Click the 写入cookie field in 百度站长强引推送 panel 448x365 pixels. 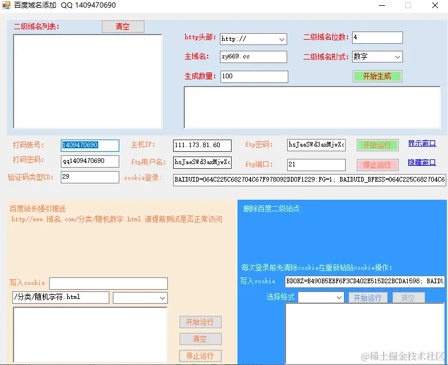tap(109, 283)
